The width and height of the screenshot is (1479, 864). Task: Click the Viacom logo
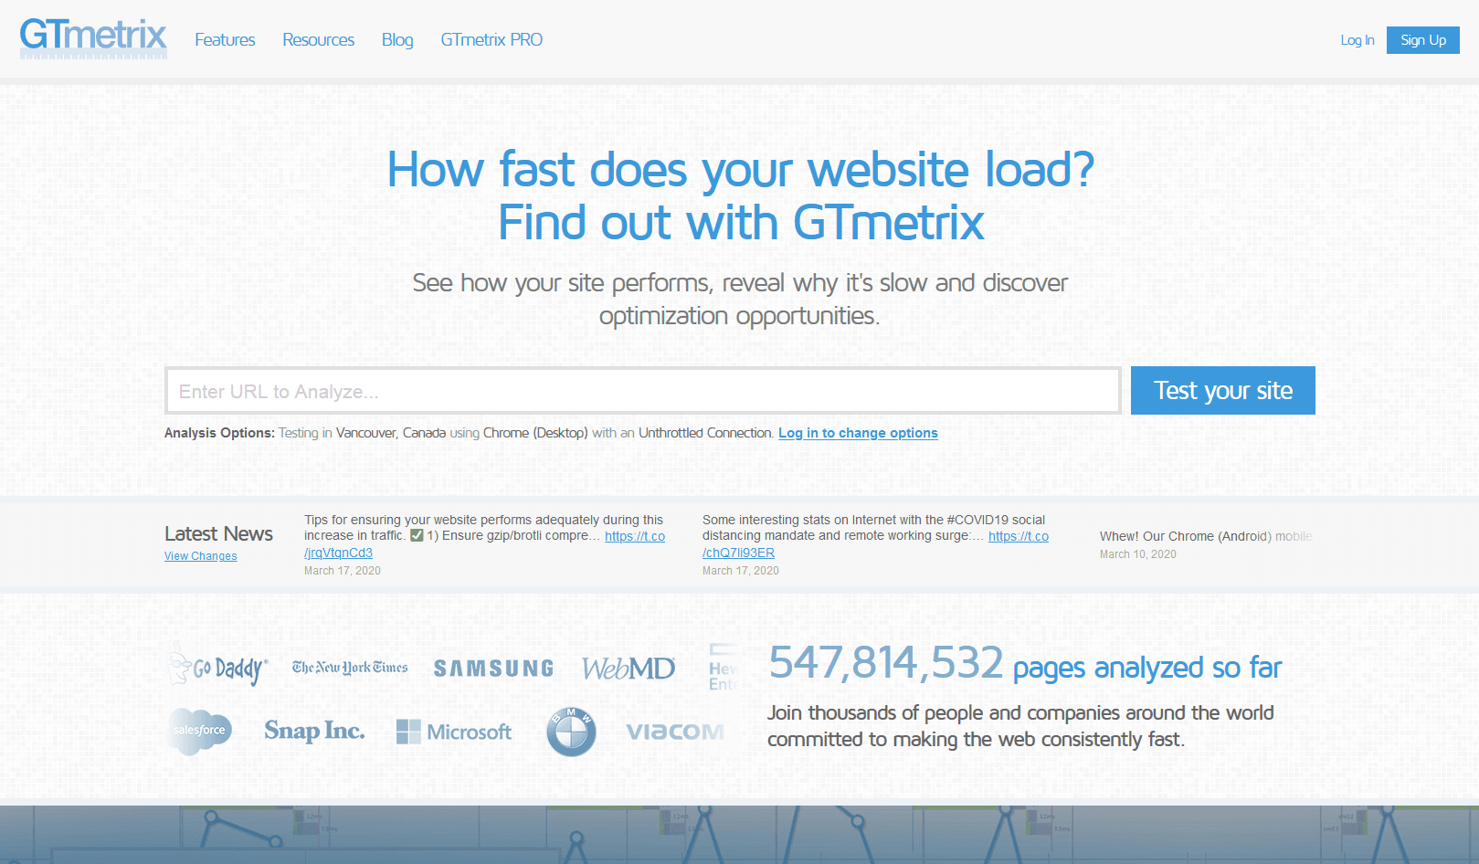[x=675, y=732]
